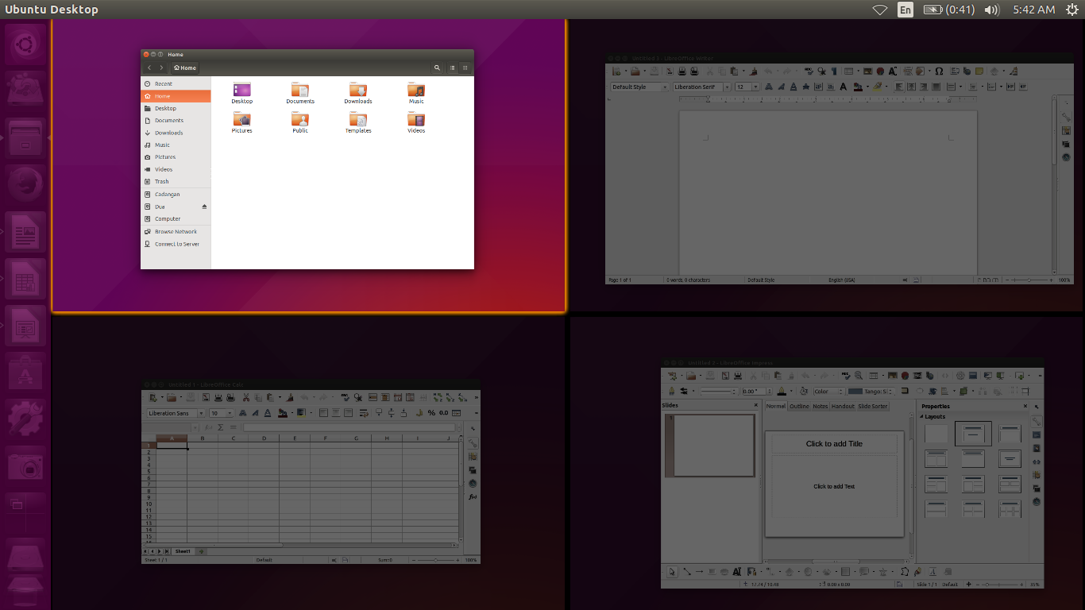Screen dimensions: 1085x610
Task: Click the Calc formula input line
Action: [x=349, y=427]
